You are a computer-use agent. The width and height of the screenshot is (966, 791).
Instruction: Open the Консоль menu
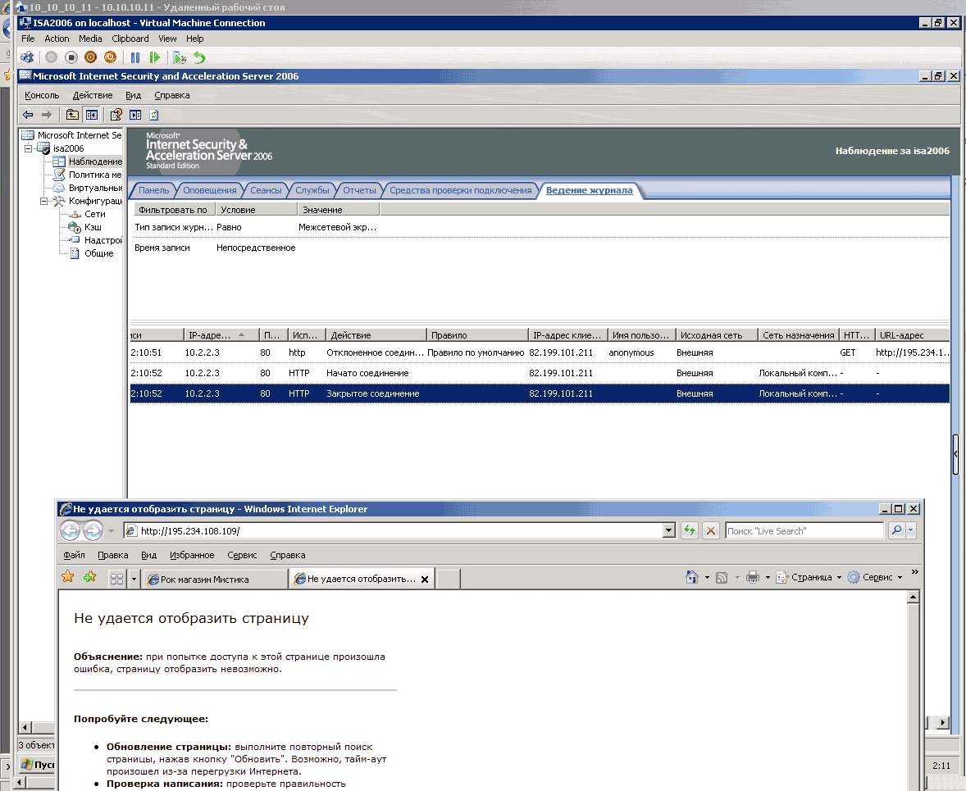[x=42, y=95]
